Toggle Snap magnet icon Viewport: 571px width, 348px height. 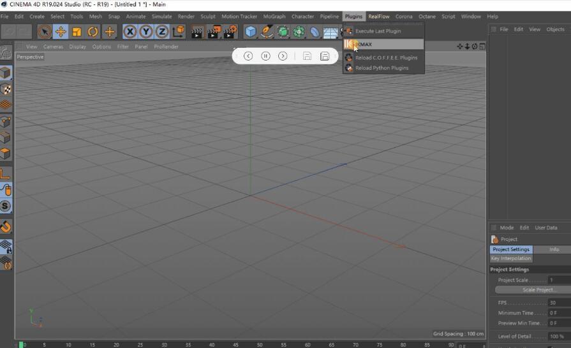[x=6, y=226]
